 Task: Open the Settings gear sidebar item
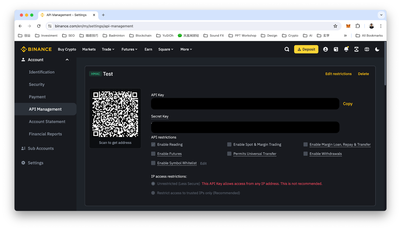point(32,163)
